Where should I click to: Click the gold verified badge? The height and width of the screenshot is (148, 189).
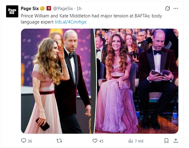coord(42,8)
